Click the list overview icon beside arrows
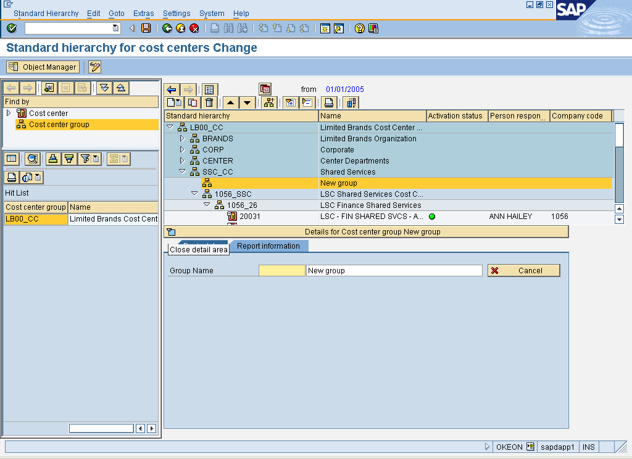The height and width of the screenshot is (459, 632). point(210,89)
